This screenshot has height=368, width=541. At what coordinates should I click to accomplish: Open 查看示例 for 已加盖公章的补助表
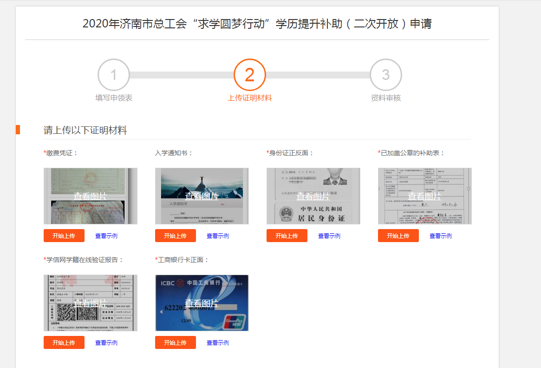(441, 236)
